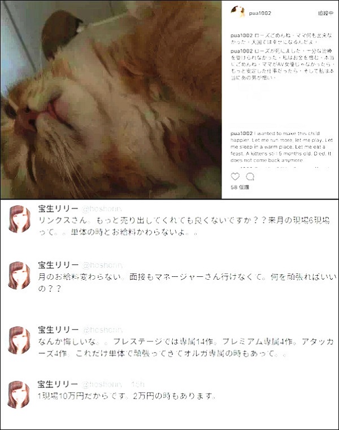Image resolution: width=339 pixels, height=430 pixels.
Task: Click the comment bubble icon
Action: click(x=250, y=177)
